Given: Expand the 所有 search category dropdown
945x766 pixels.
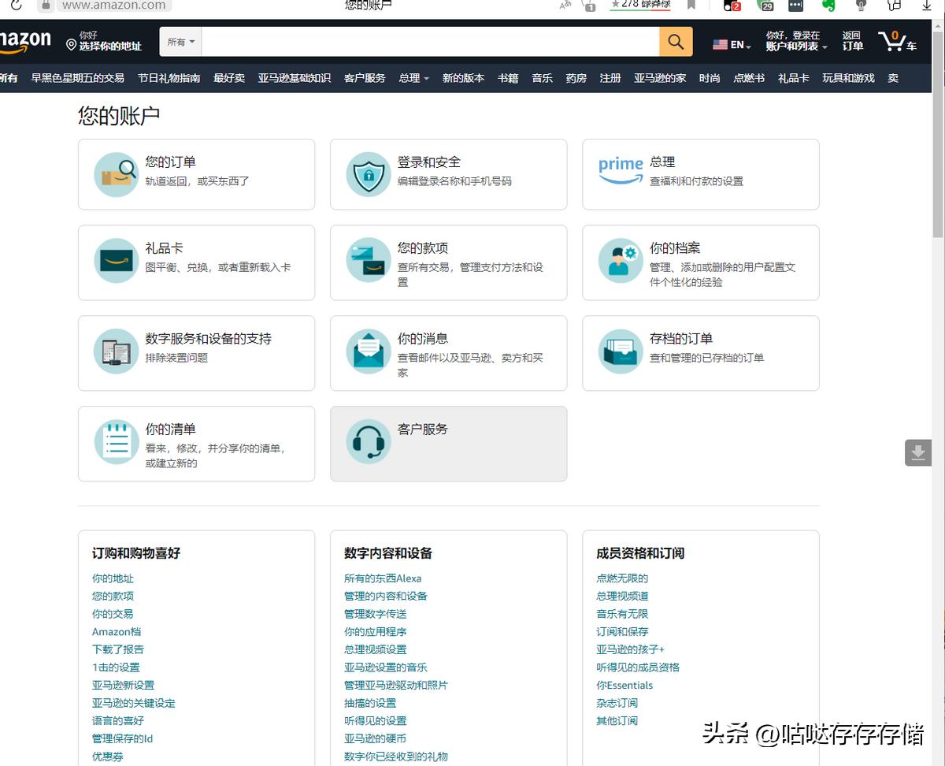Looking at the screenshot, I should tap(180, 41).
